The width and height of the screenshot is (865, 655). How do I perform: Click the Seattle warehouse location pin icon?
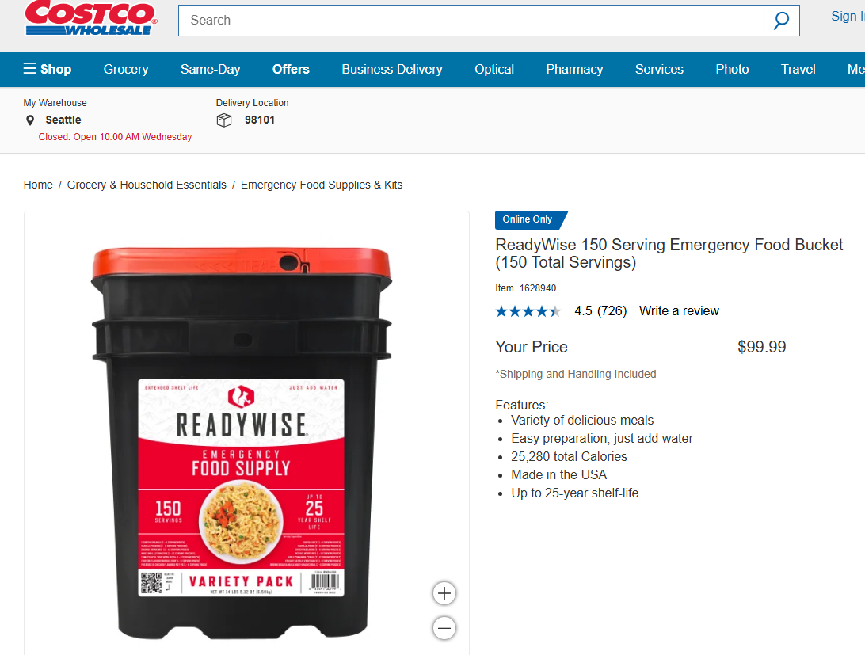tap(30, 120)
